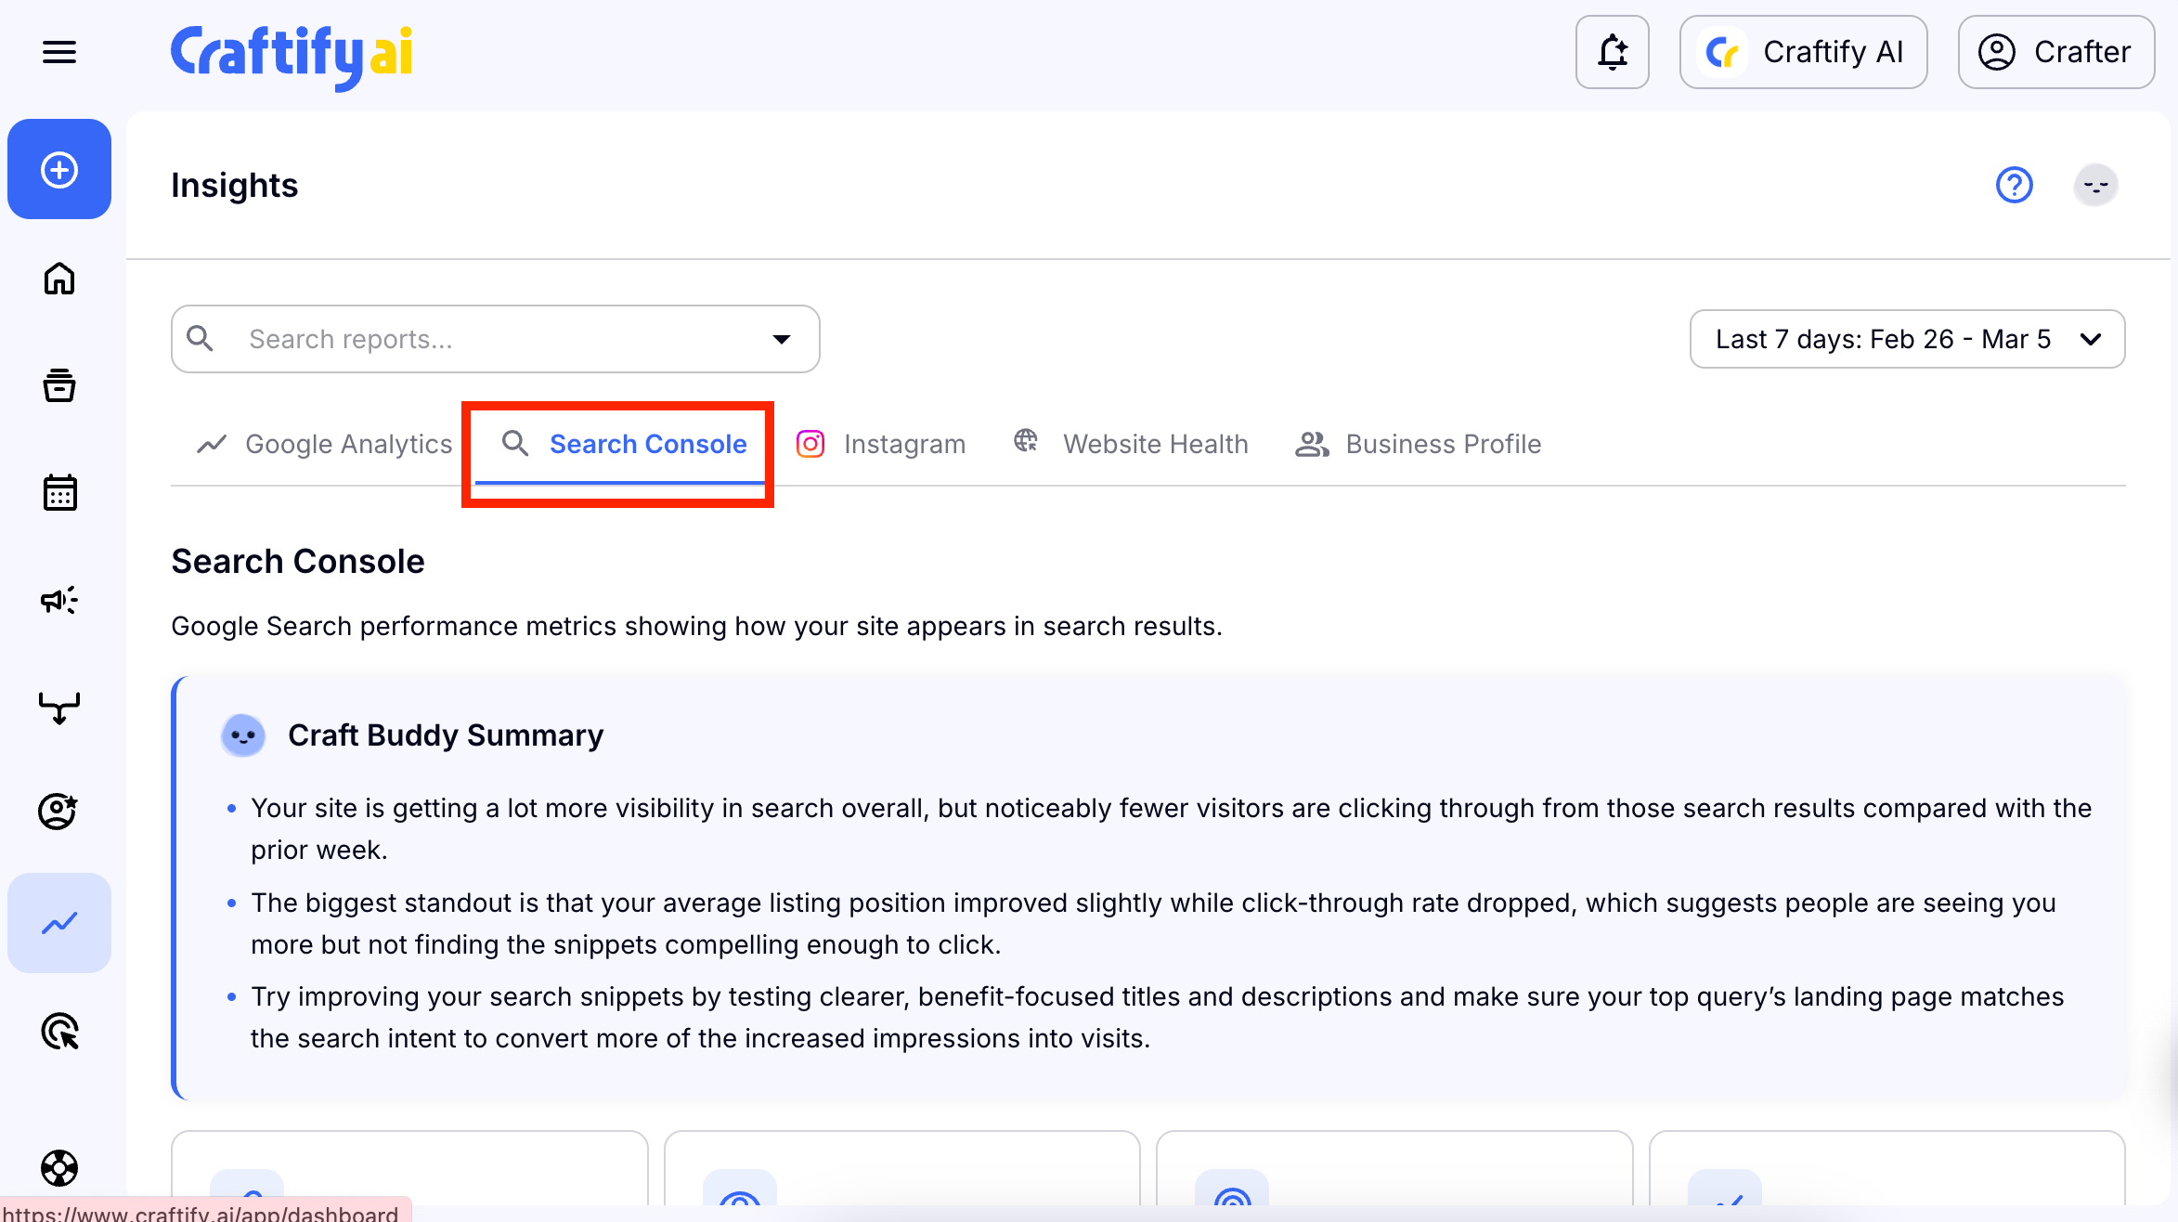Open the Crafter account button
2178x1222 pixels.
(2055, 52)
